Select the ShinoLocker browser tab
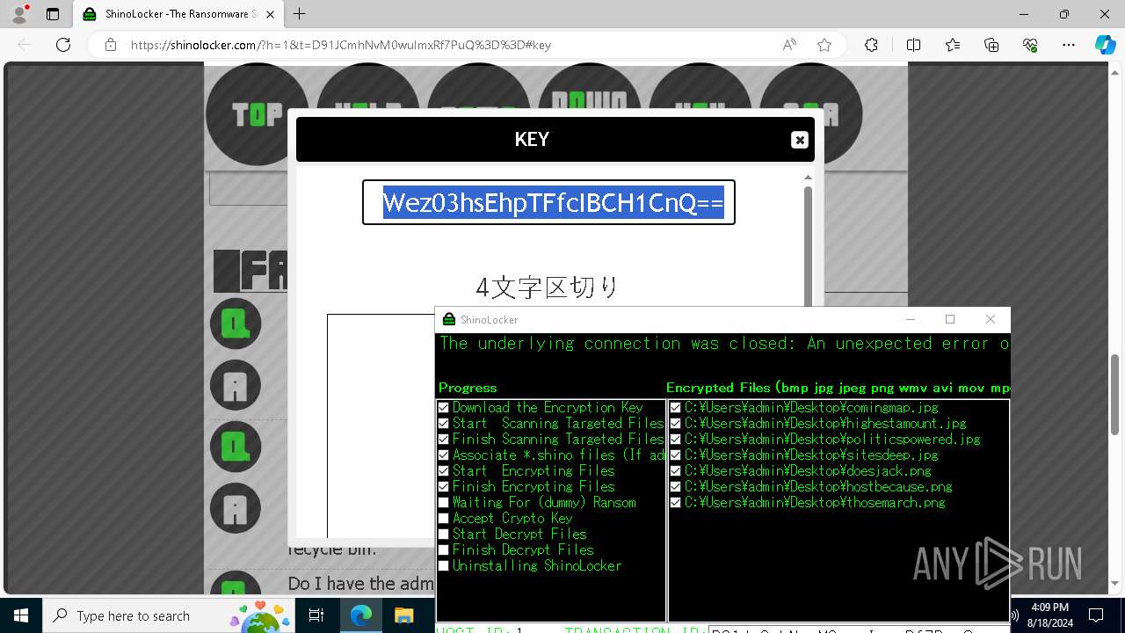 [x=179, y=14]
